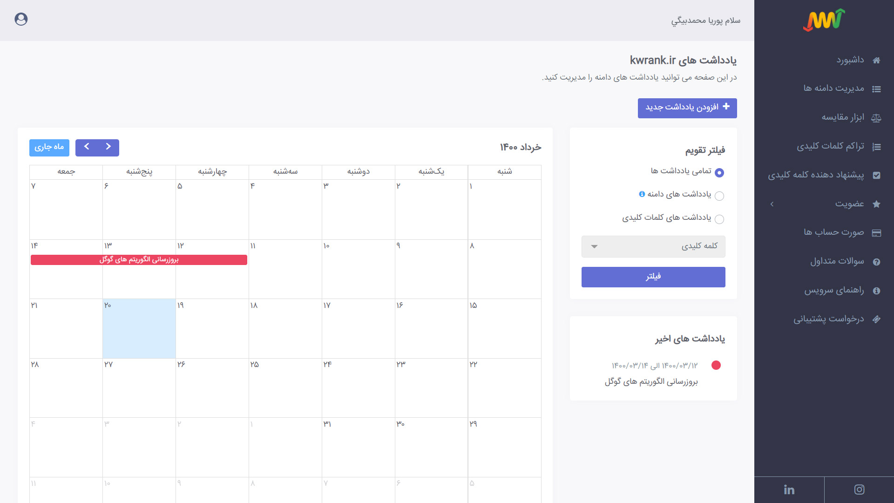Click calendar day ۱ under شنبه
Viewport: 894px width, 503px height.
coord(504,210)
